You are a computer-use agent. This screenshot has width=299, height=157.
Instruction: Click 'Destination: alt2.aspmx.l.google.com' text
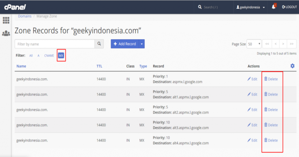pos(181,112)
